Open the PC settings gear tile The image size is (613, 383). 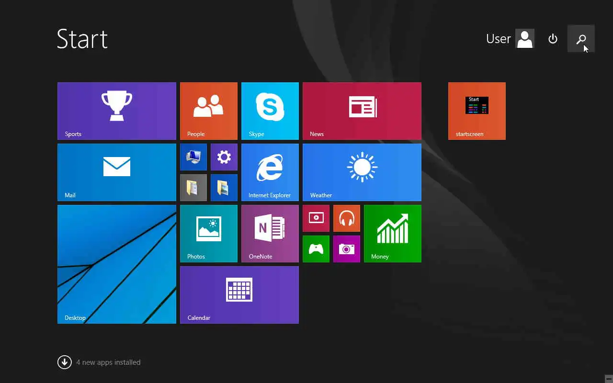click(224, 157)
